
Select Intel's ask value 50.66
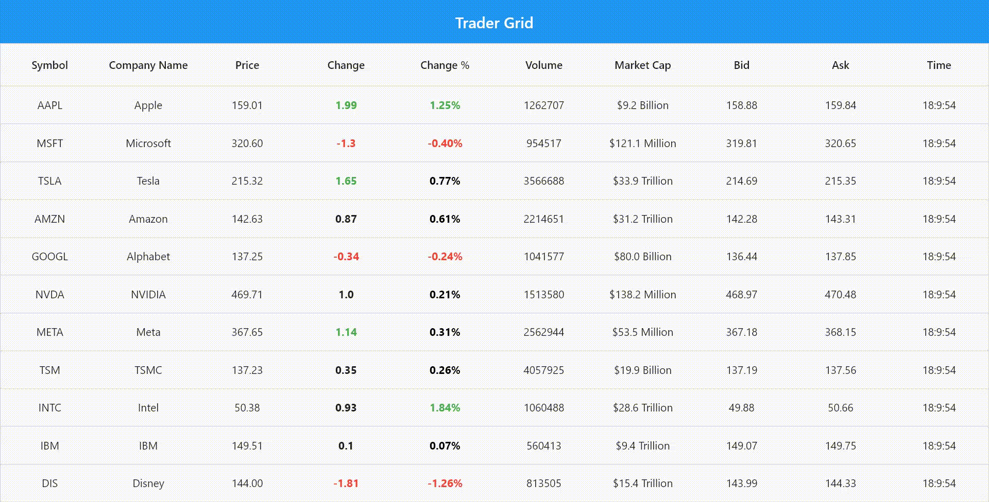(x=840, y=408)
